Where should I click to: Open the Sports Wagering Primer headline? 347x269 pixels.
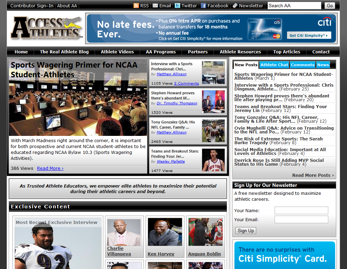[x=74, y=70]
